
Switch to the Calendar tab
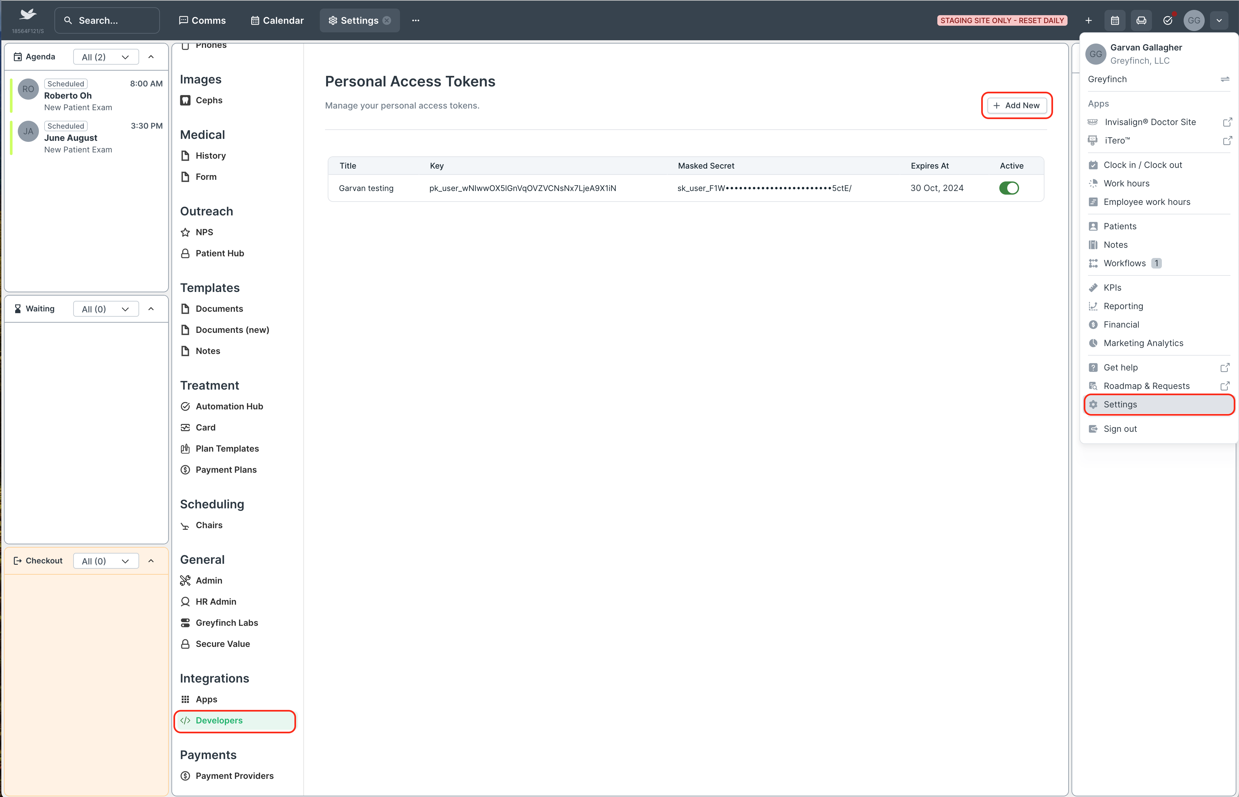(x=277, y=21)
